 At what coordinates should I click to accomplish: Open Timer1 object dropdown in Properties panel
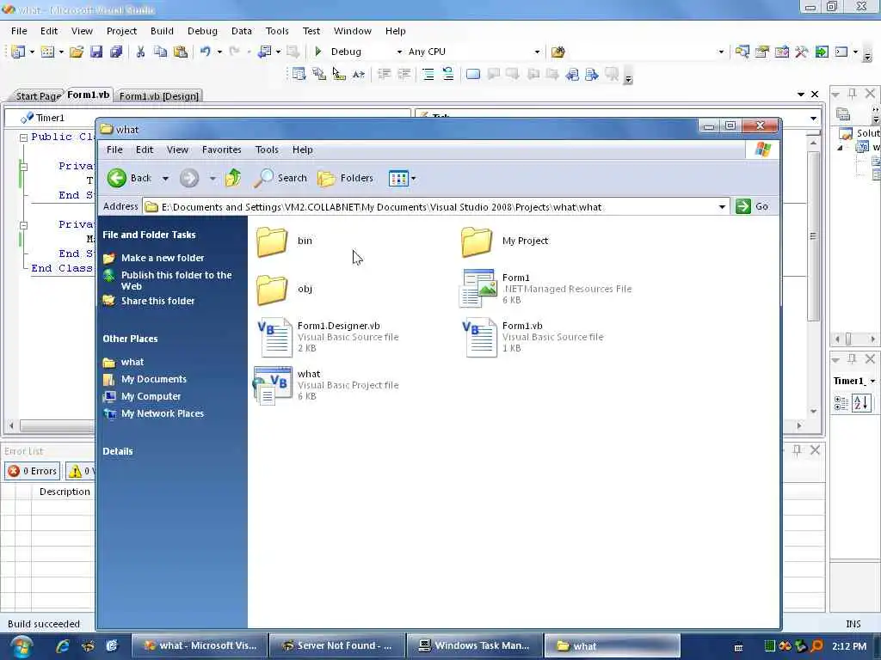pos(872,381)
